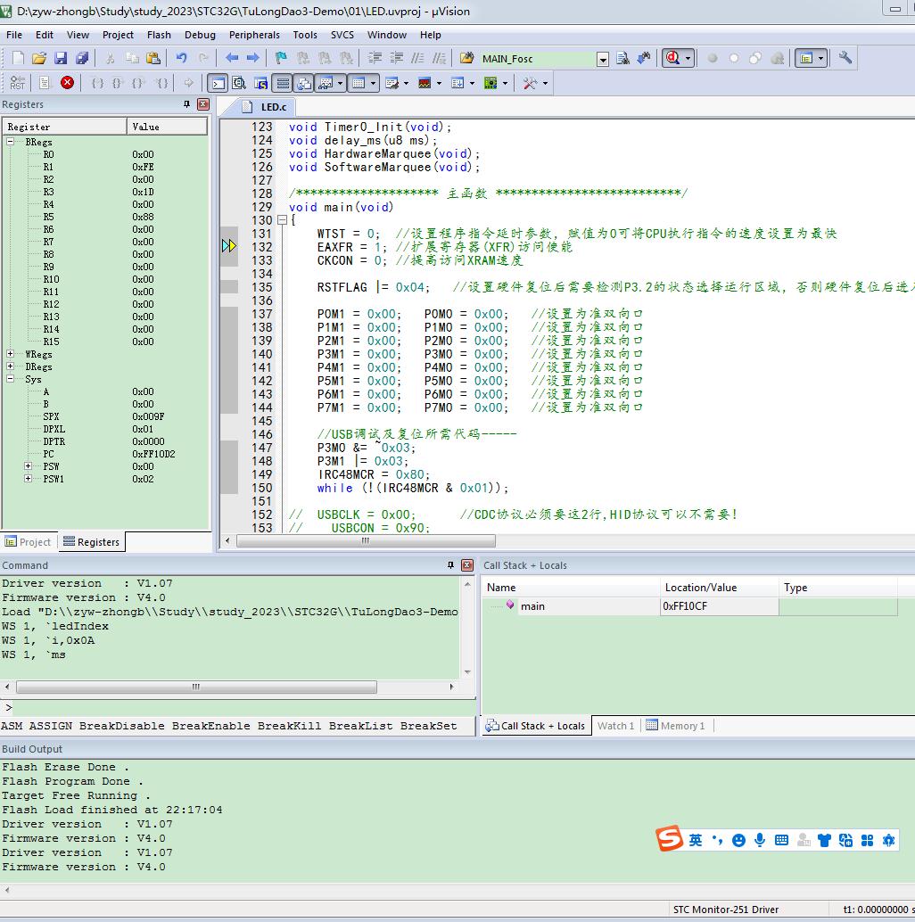Click the Location/Value column header

[719, 588]
